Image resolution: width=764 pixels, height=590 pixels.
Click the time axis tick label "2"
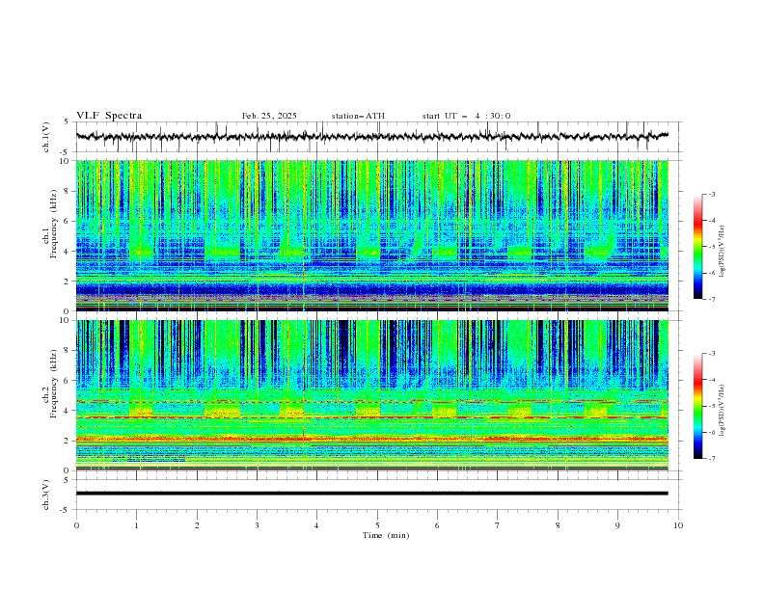(197, 525)
